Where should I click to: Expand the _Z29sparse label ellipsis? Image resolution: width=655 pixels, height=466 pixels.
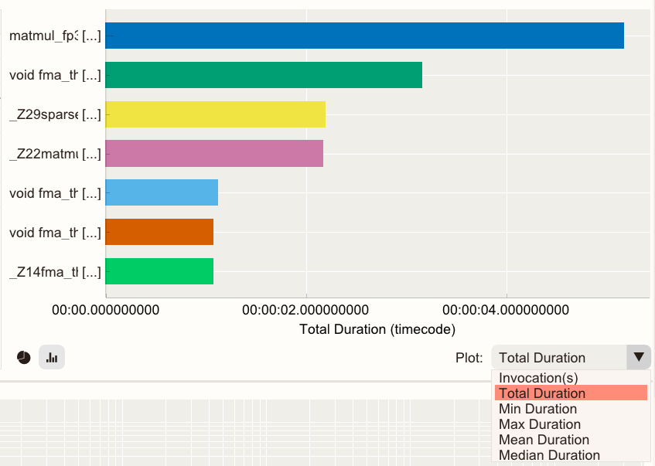coord(91,114)
